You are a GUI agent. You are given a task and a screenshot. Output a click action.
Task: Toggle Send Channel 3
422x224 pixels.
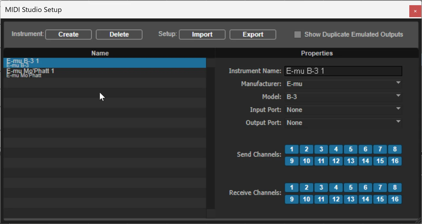pos(321,149)
